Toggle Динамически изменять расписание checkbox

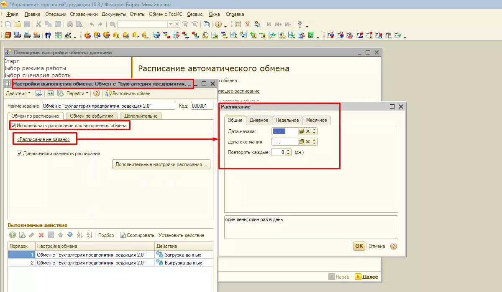pyautogui.click(x=19, y=154)
